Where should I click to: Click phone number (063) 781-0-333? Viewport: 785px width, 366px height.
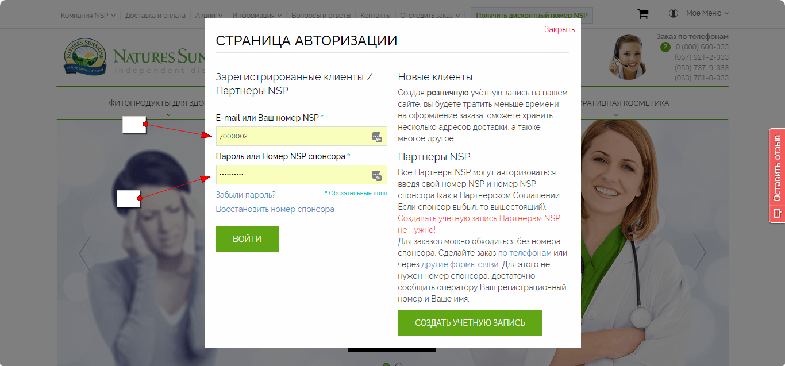click(x=702, y=78)
